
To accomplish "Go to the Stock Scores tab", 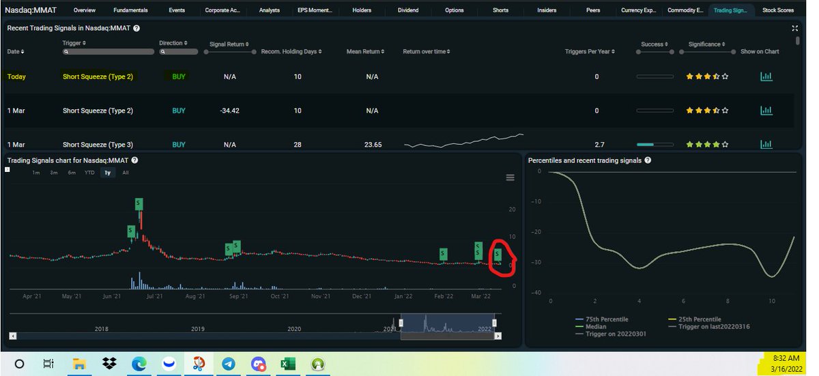I will (778, 10).
